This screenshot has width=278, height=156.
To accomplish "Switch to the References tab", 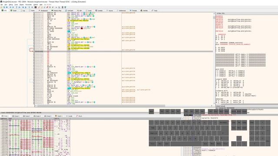I will click(121, 10).
